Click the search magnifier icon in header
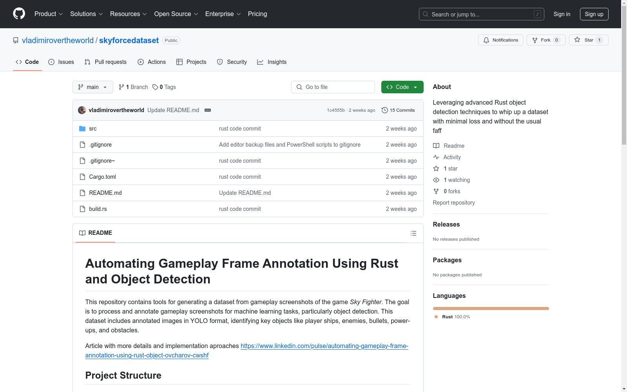The image size is (627, 392). pos(426,14)
